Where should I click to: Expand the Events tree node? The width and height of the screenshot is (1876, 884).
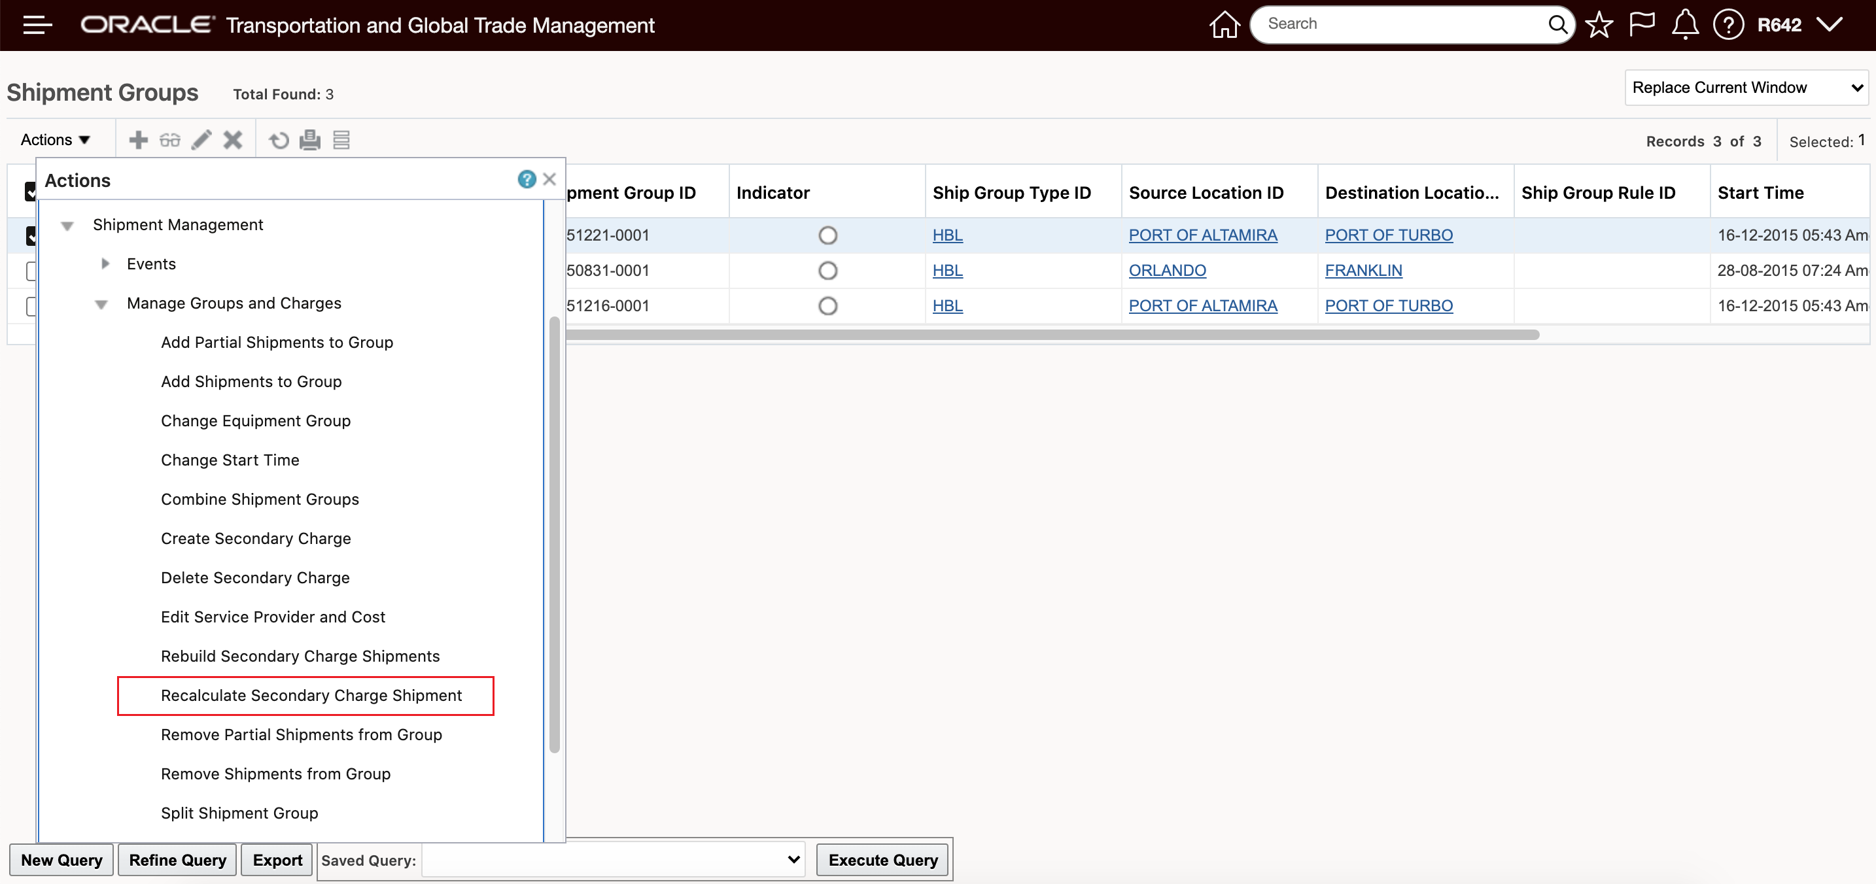(x=105, y=263)
